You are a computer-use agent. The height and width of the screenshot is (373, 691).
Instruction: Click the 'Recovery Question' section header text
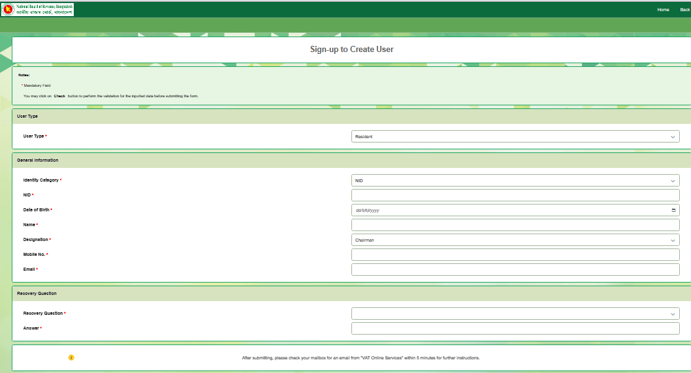[x=37, y=293]
